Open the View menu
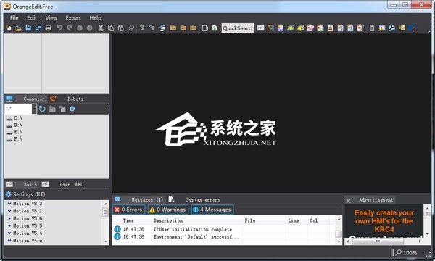This screenshot has height=261, width=435. pyautogui.click(x=51, y=17)
